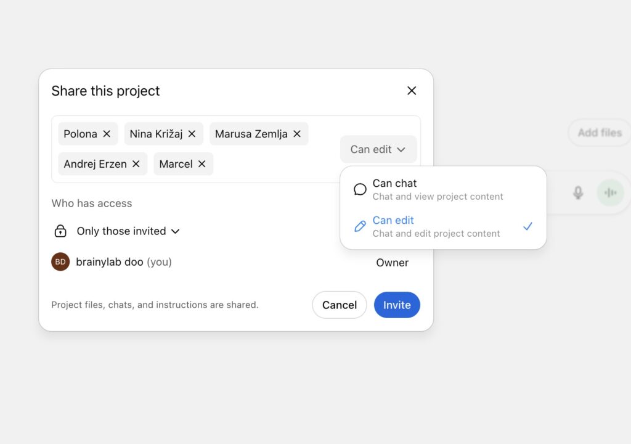Click the Add files button
Screen dimensions: 631x444
(599, 133)
